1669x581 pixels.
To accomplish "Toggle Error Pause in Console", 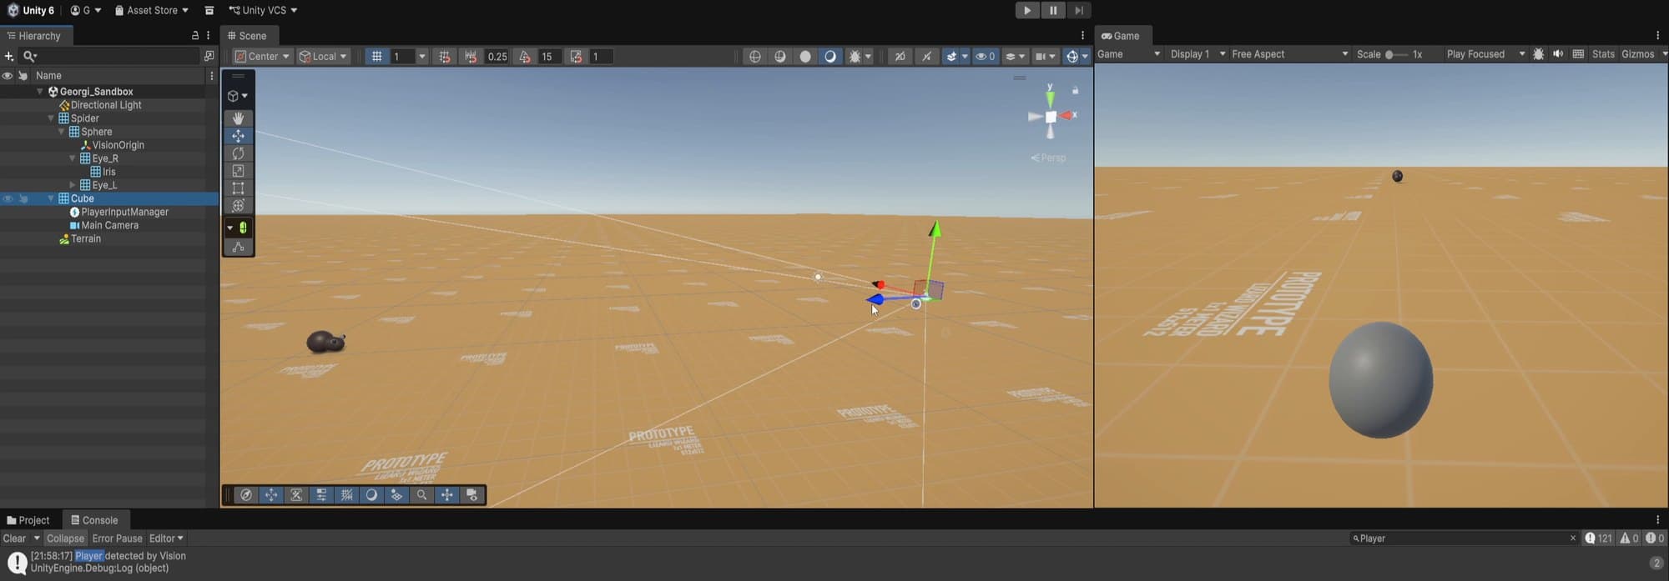I will (x=117, y=538).
